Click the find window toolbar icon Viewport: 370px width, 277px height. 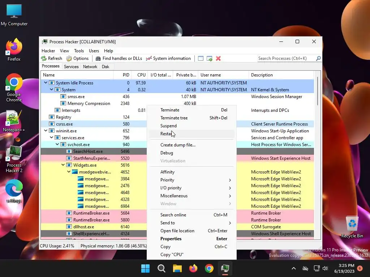(x=201, y=58)
